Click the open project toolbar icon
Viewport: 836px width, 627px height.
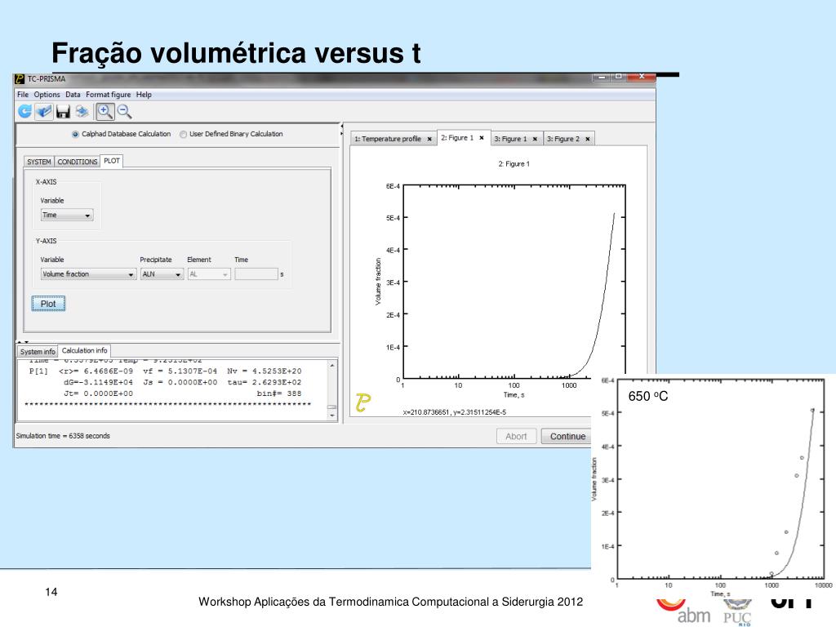[44, 111]
